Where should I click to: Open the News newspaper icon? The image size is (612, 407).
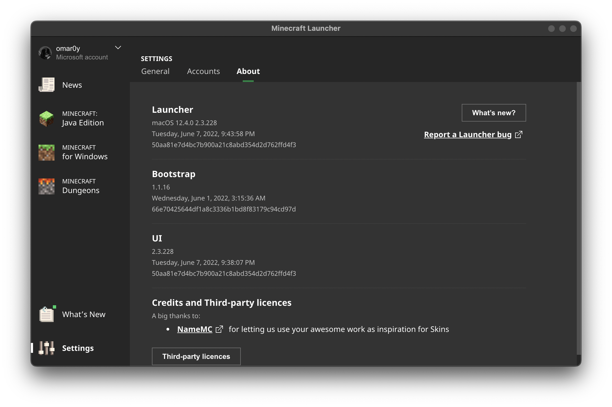click(47, 85)
